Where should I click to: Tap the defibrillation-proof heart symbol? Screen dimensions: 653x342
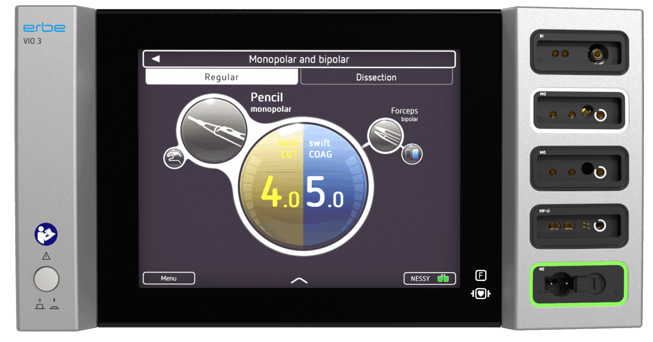tap(481, 293)
